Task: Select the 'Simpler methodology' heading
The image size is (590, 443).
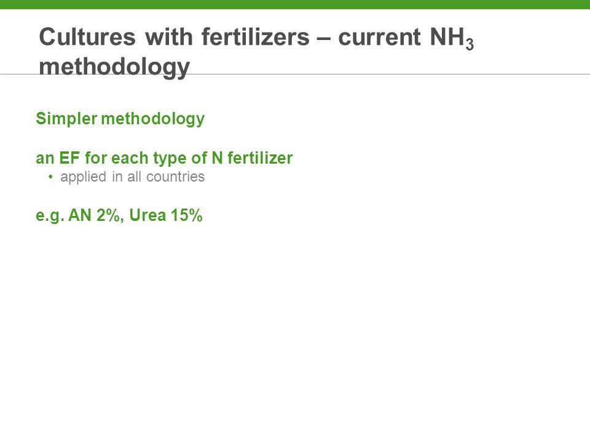Action: 120,119
